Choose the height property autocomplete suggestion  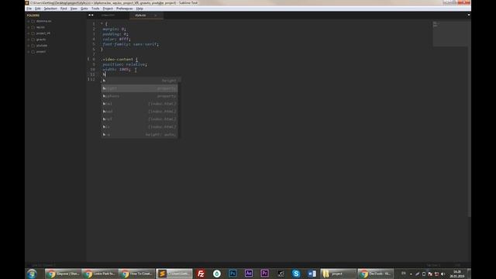[139, 88]
